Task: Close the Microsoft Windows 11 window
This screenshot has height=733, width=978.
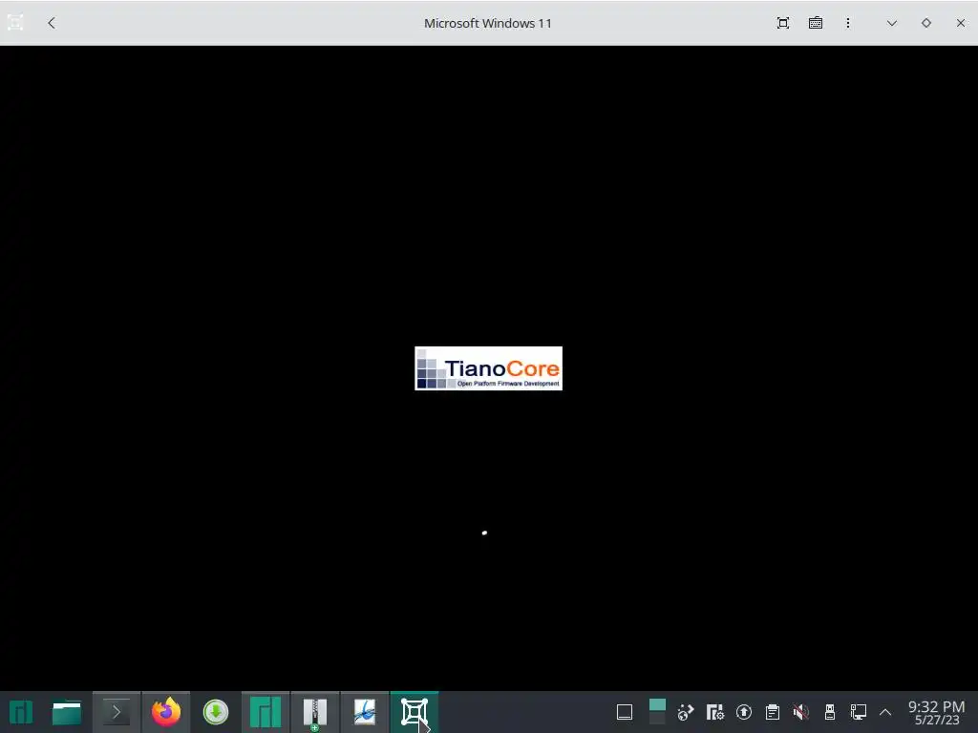Action: pos(961,23)
